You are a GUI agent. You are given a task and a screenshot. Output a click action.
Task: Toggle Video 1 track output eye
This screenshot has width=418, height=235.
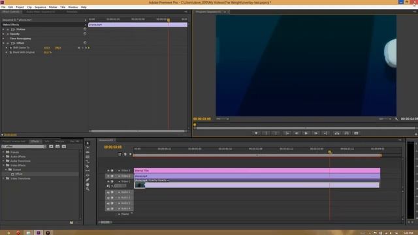tap(108, 181)
